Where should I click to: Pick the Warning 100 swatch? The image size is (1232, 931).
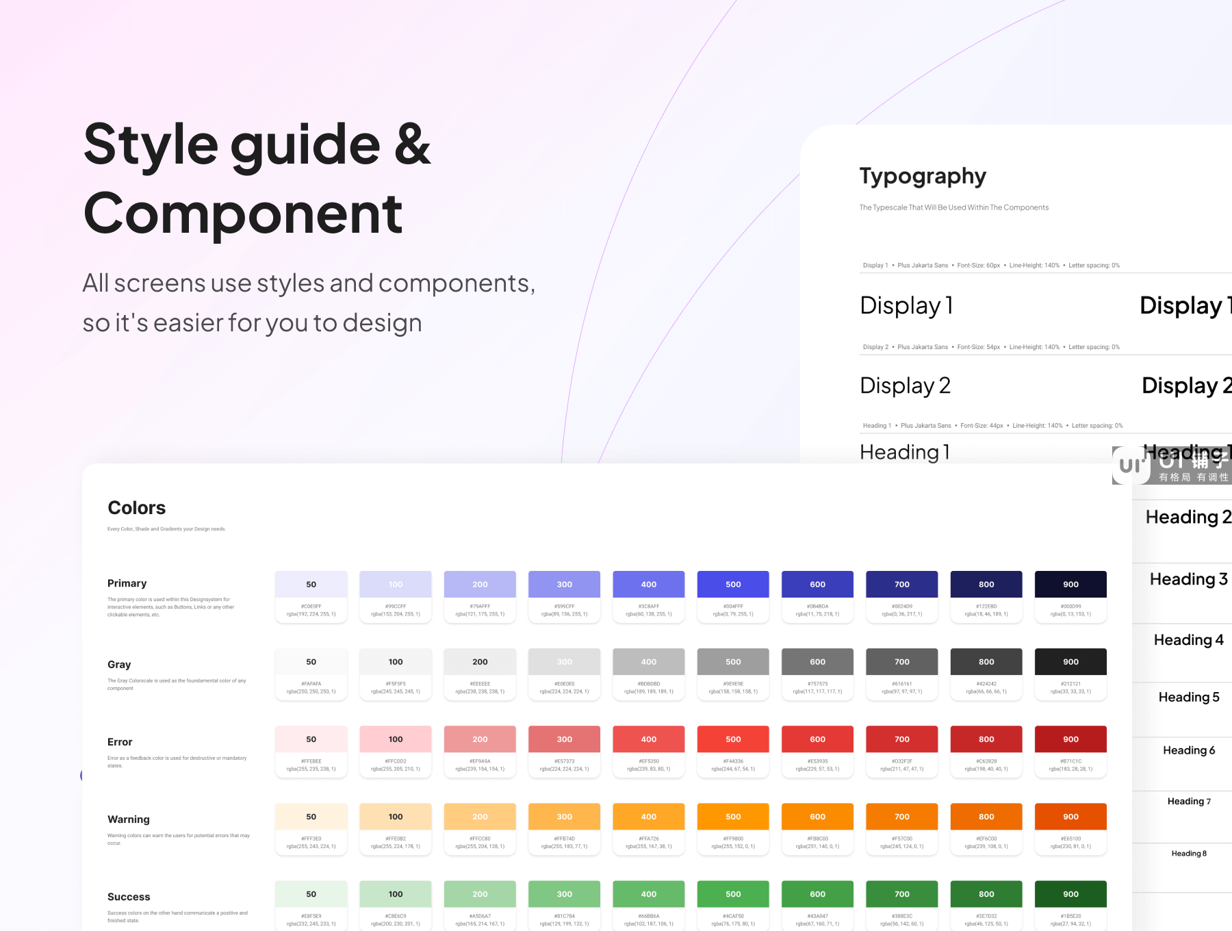pyautogui.click(x=396, y=828)
